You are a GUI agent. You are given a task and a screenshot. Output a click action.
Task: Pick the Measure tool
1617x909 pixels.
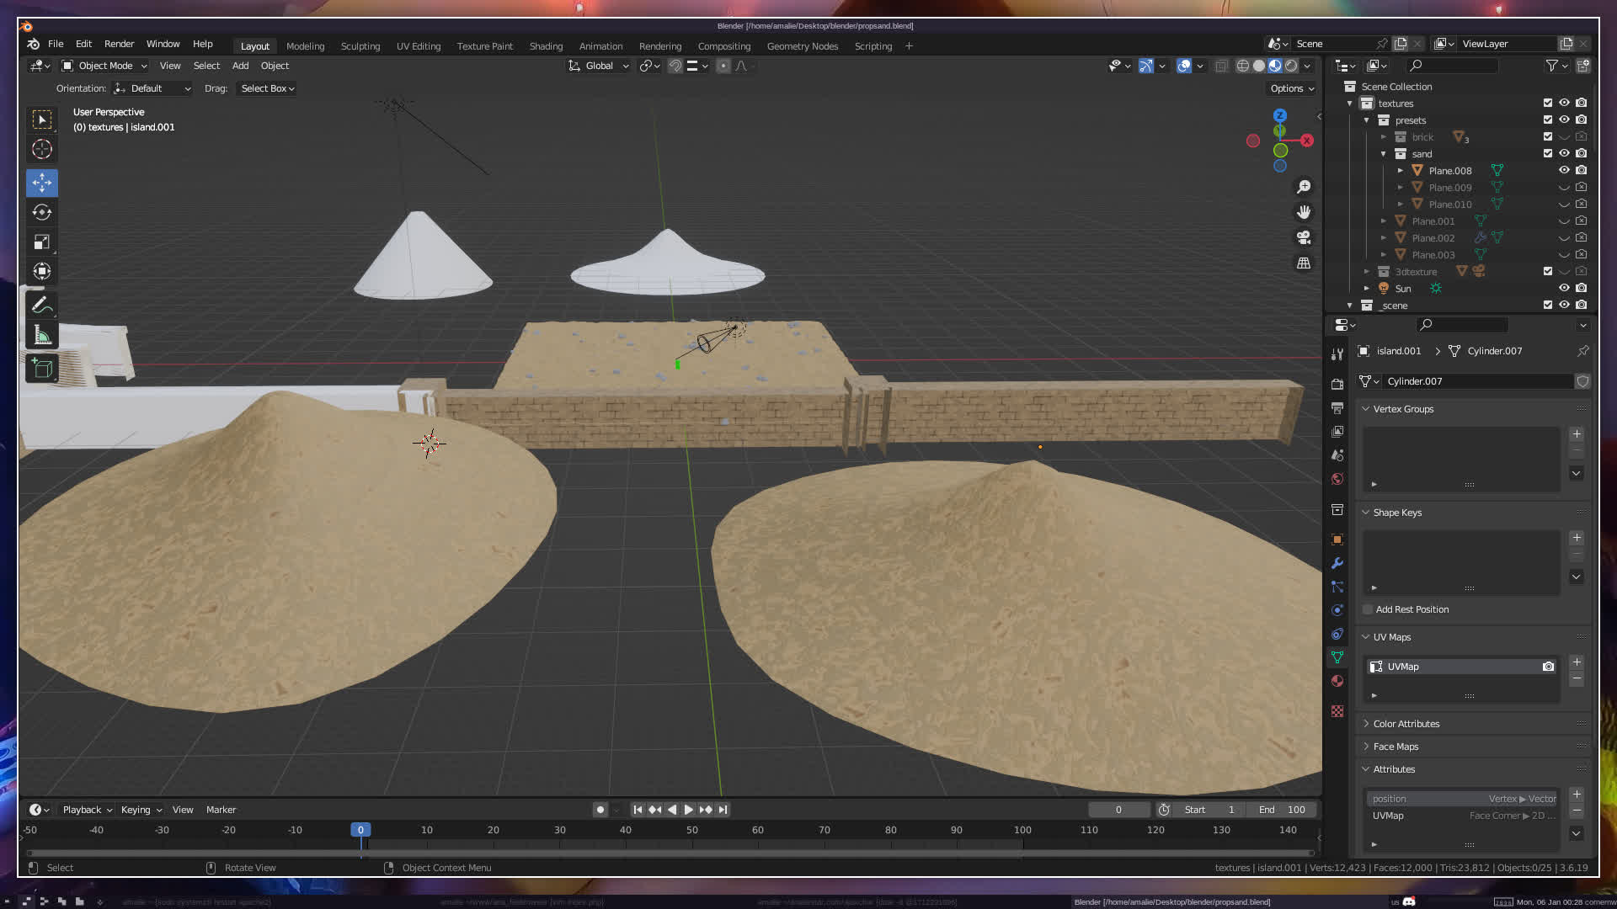click(x=41, y=336)
